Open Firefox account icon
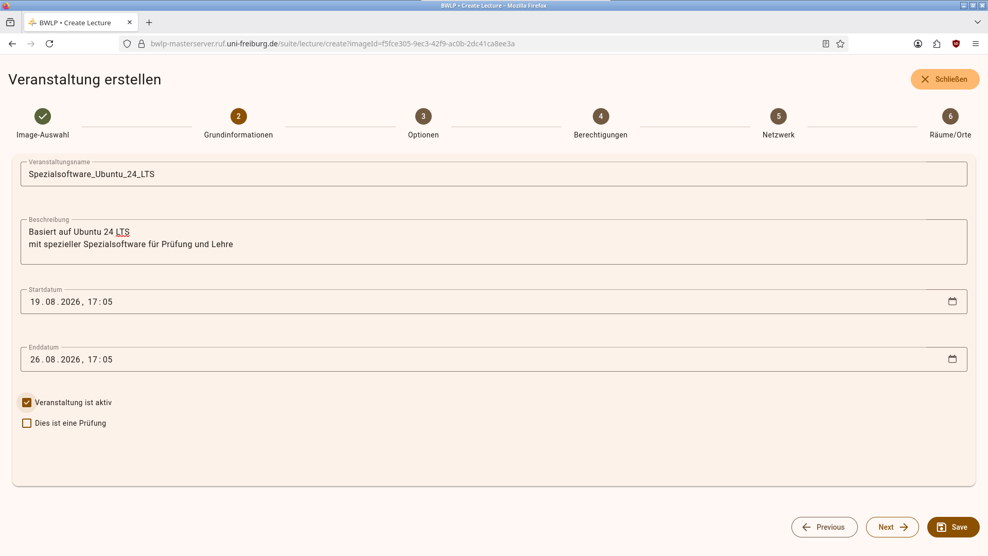This screenshot has width=988, height=556. coord(918,44)
